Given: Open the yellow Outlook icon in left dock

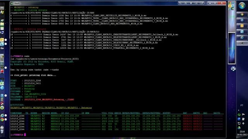Looking at the screenshot, I should pos(2,40).
